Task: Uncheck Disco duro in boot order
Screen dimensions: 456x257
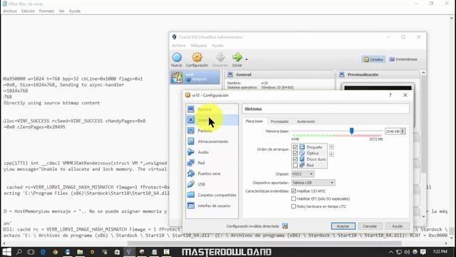Action: pyautogui.click(x=295, y=159)
